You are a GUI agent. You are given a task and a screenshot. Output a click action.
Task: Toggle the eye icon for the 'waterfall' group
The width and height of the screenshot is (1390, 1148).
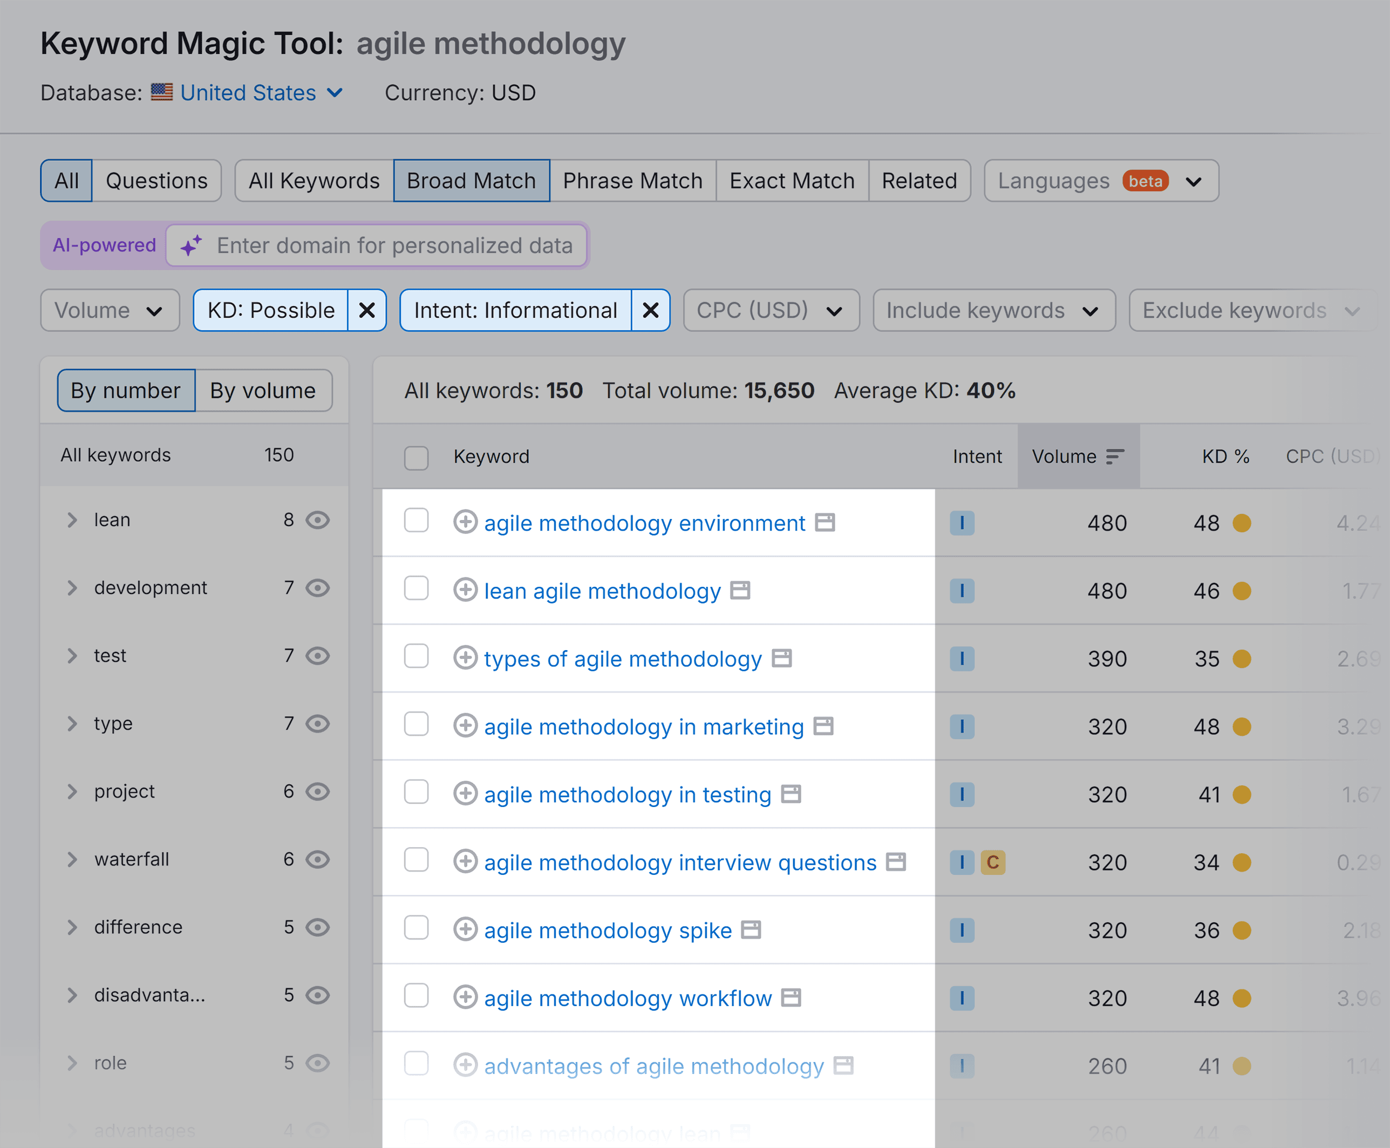(317, 860)
